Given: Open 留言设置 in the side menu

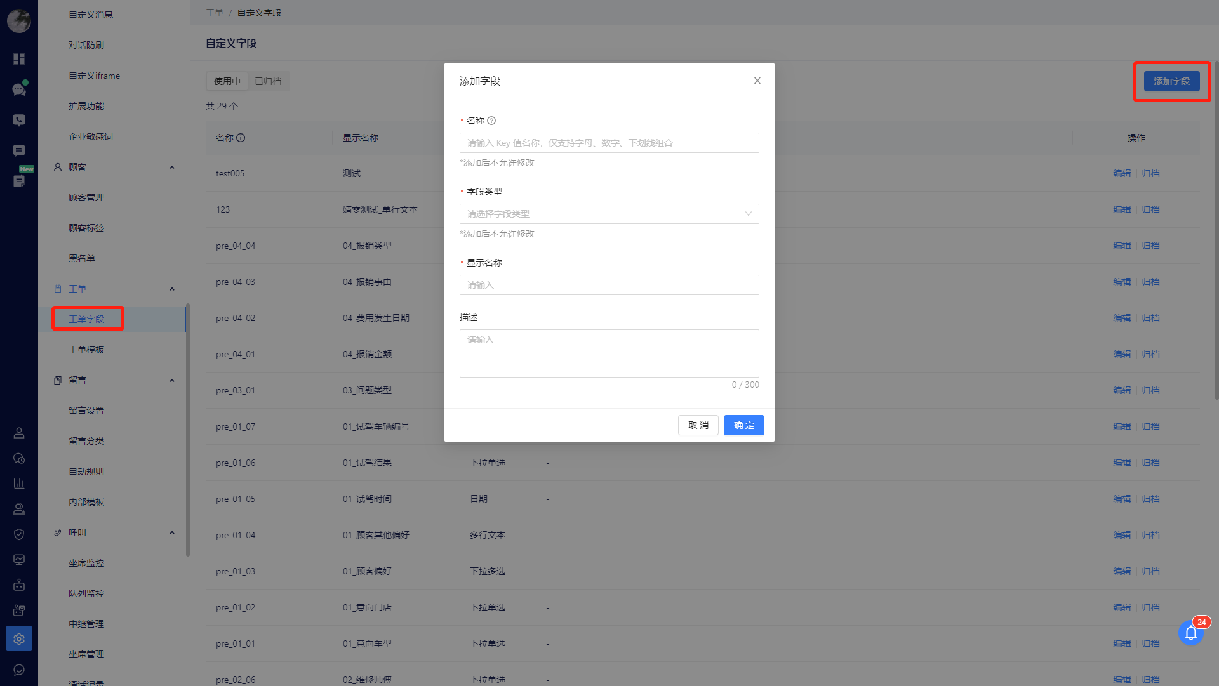Looking at the screenshot, I should [x=86, y=411].
